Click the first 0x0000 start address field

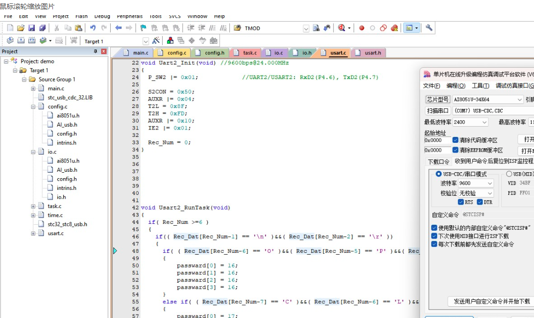coord(437,140)
